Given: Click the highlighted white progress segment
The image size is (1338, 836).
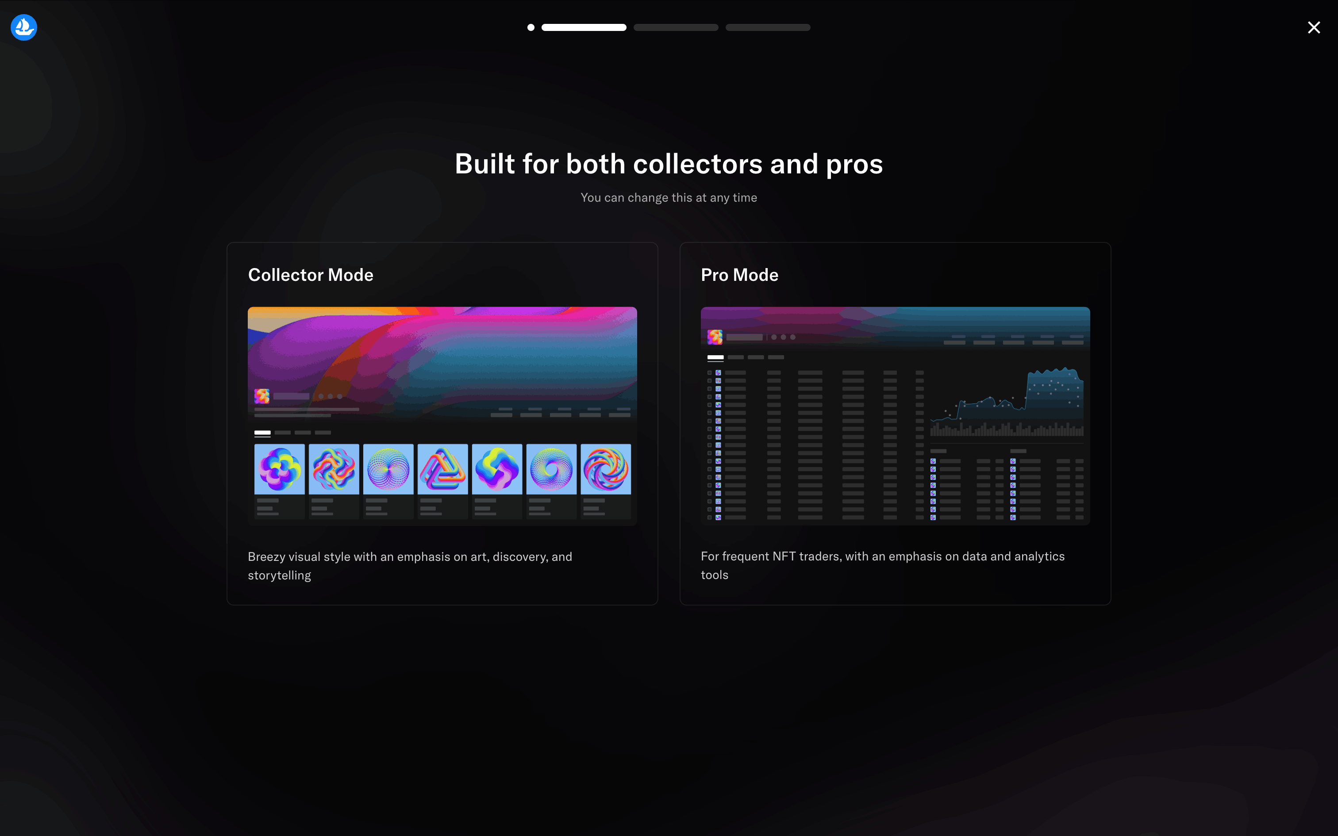Looking at the screenshot, I should (583, 27).
